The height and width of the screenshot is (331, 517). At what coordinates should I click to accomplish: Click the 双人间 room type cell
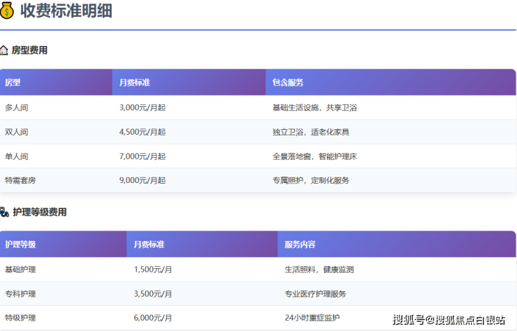(x=16, y=132)
